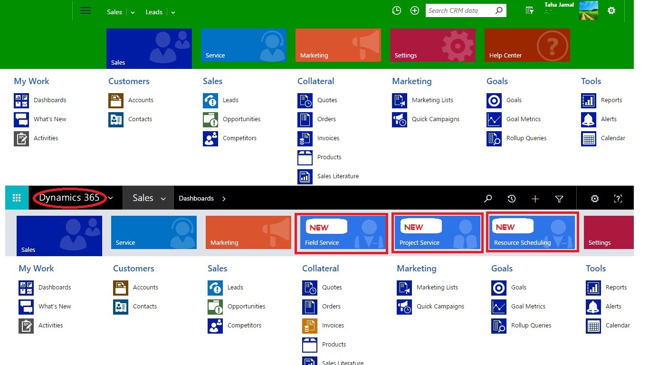This screenshot has width=649, height=365.
Task: Click the app launcher waffle icon
Action: (17, 198)
